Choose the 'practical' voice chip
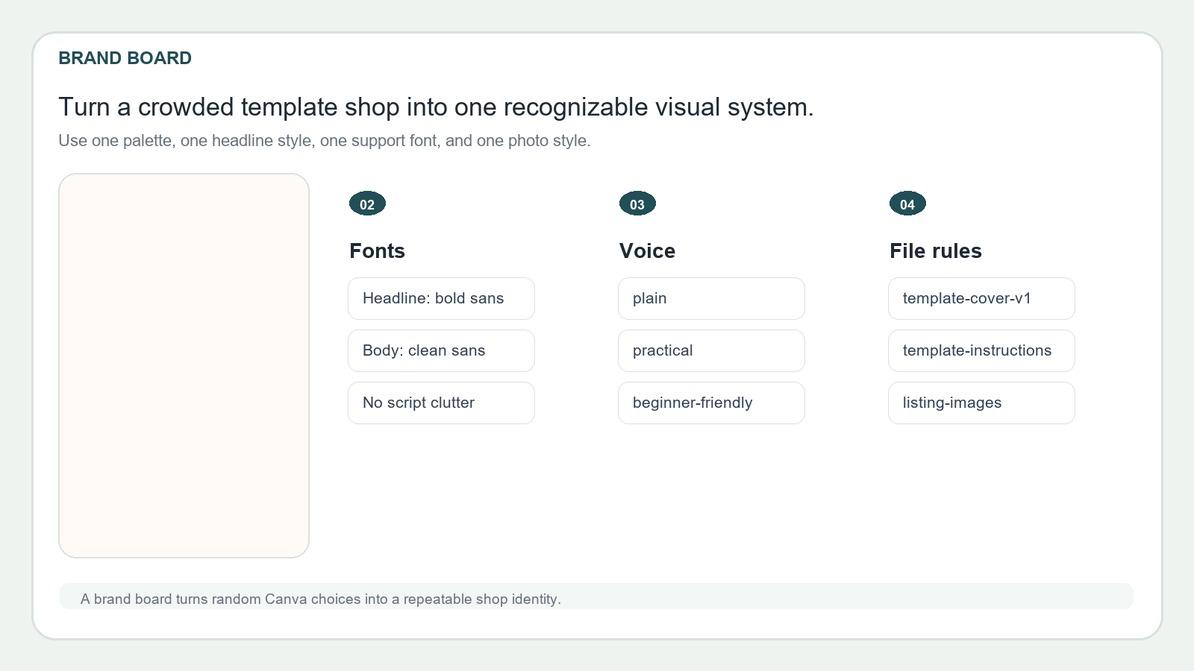Screen dimensions: 1194x671 pos(711,350)
